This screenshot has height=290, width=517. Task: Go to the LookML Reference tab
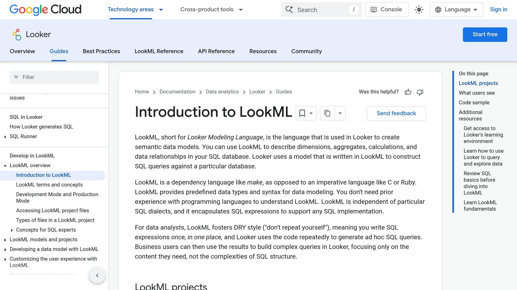pyautogui.click(x=159, y=51)
